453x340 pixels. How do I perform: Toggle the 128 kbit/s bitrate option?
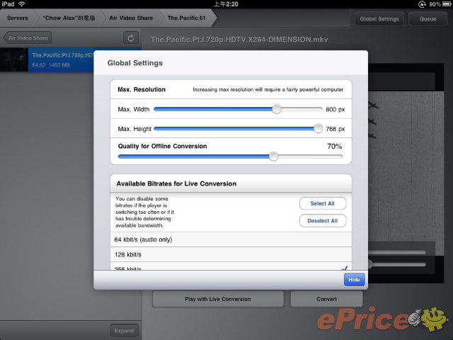230,256
